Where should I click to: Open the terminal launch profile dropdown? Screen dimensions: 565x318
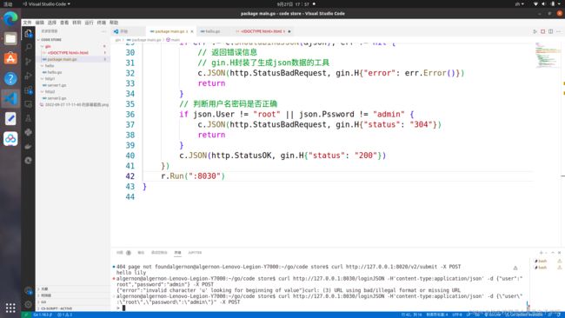point(546,253)
